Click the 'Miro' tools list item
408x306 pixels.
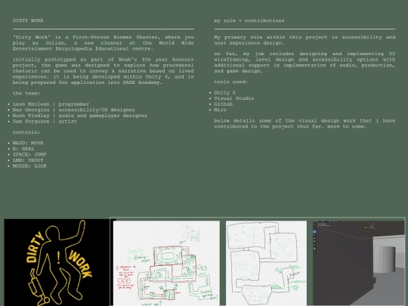coord(221,110)
